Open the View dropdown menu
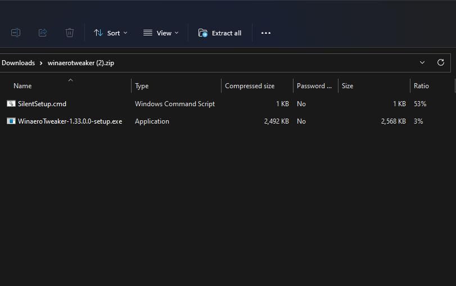456x286 pixels. click(x=161, y=33)
